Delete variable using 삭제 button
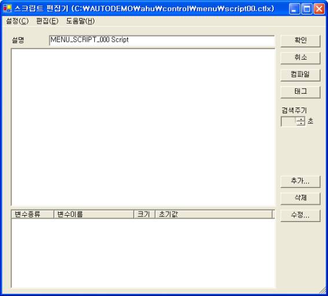The width and height of the screenshot is (328, 296). tap(300, 198)
